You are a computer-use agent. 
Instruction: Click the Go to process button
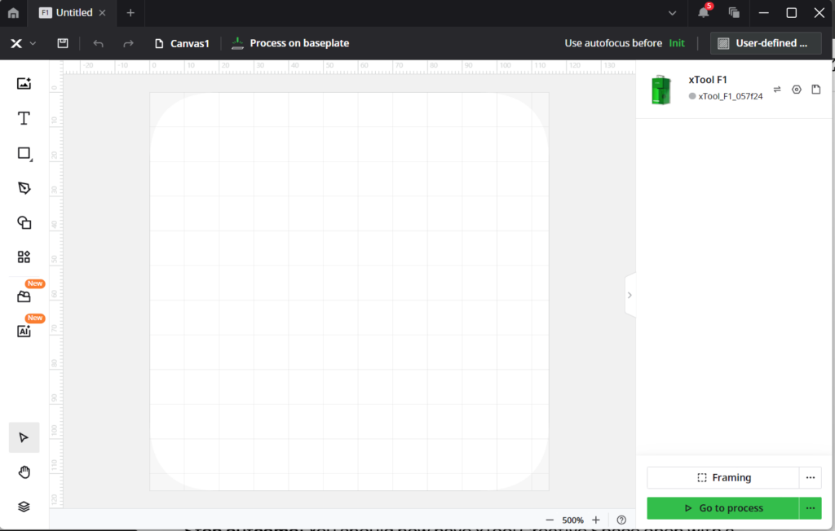[723, 508]
